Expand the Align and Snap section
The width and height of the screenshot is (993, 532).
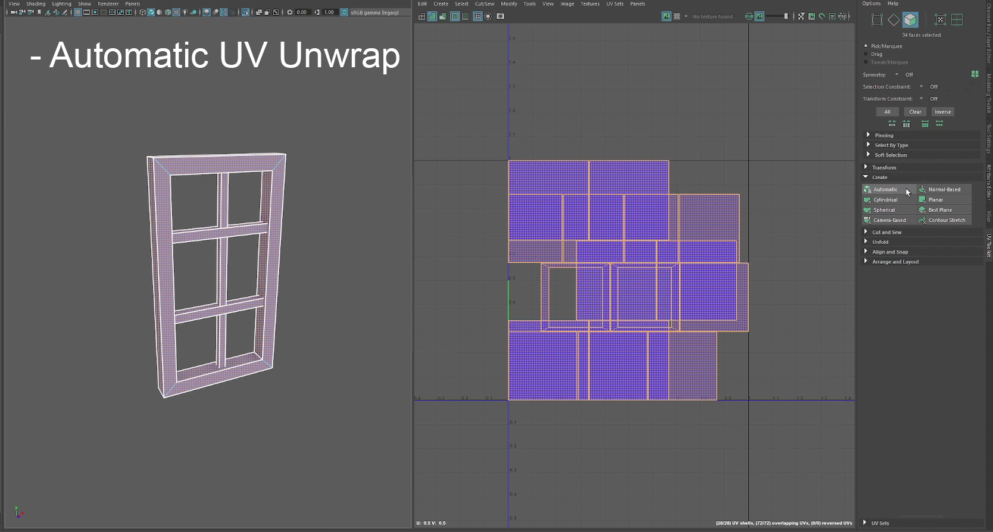pos(922,252)
